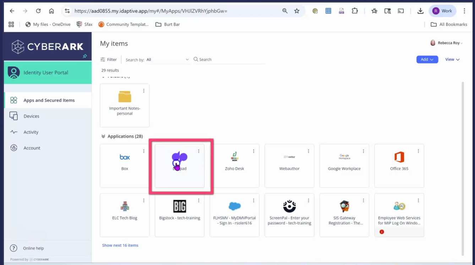Open the Cast media icon in toolbar
This screenshot has width=475, height=265.
pos(401,11)
